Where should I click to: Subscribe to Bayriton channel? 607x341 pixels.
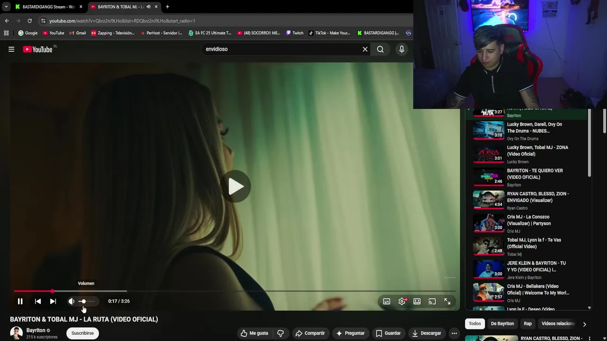click(83, 333)
